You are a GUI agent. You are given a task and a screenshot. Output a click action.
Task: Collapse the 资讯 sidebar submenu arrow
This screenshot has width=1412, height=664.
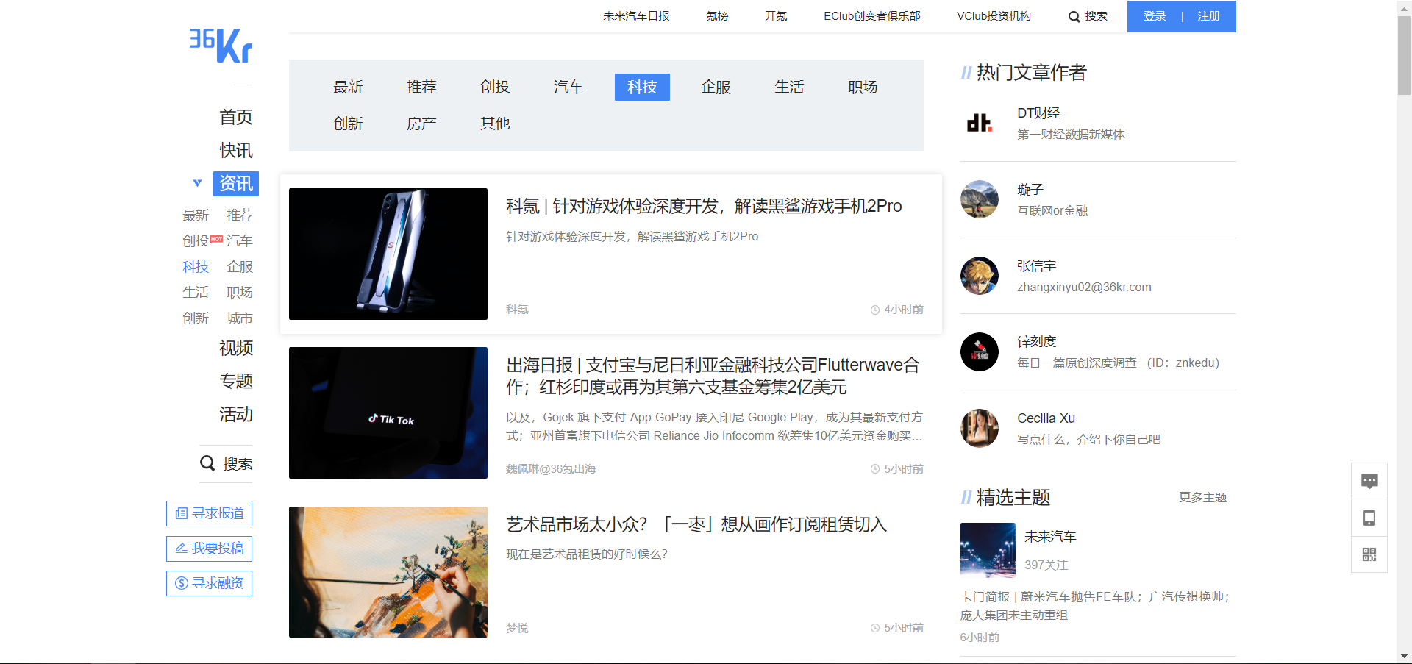tap(197, 183)
